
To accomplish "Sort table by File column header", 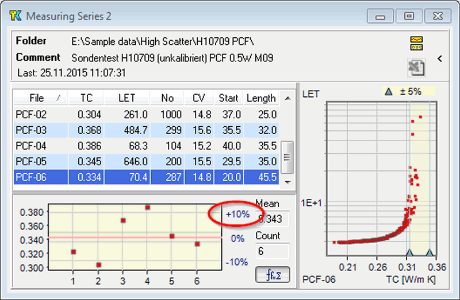I will (x=39, y=98).
